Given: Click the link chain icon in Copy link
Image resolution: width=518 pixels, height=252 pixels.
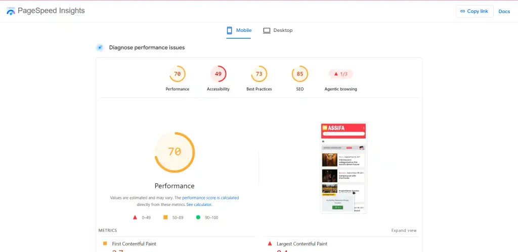Looking at the screenshot, I should [x=463, y=11].
